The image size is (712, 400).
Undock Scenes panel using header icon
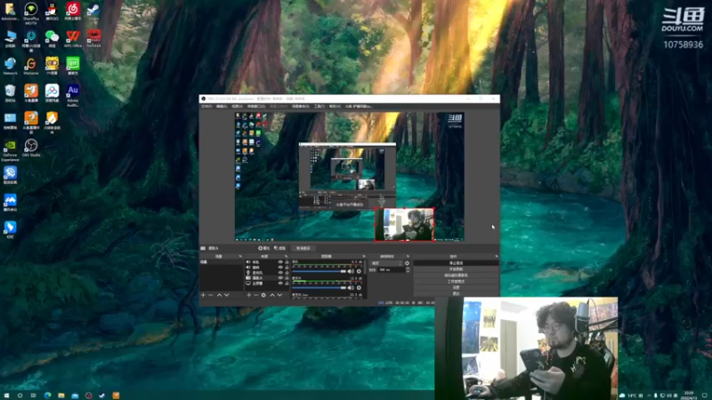tap(240, 256)
